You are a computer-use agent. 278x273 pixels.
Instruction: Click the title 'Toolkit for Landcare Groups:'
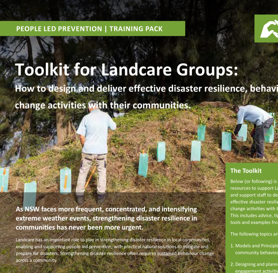[127, 70]
